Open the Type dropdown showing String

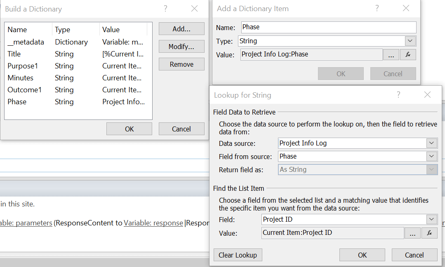click(x=410, y=41)
